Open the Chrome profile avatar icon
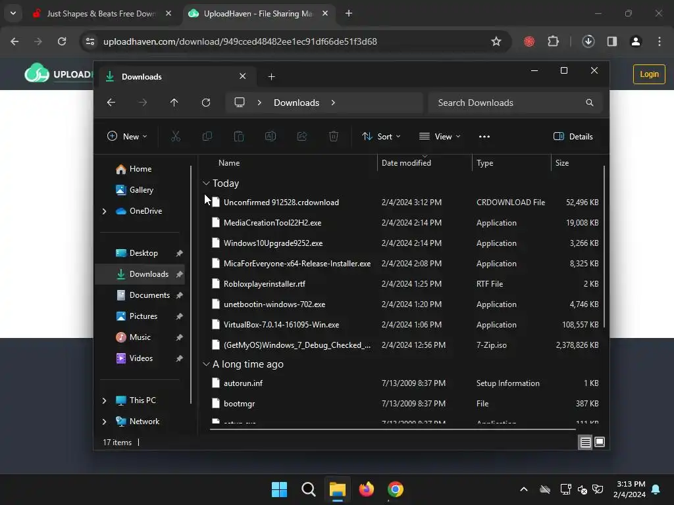This screenshot has height=505, width=674. click(635, 41)
